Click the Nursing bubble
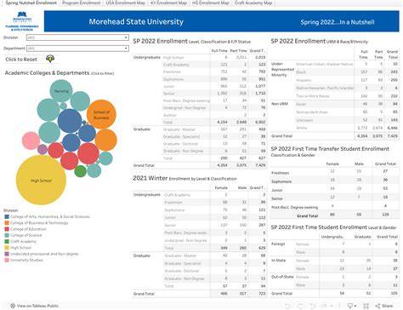The width and height of the screenshot is (403, 310). pos(61,91)
